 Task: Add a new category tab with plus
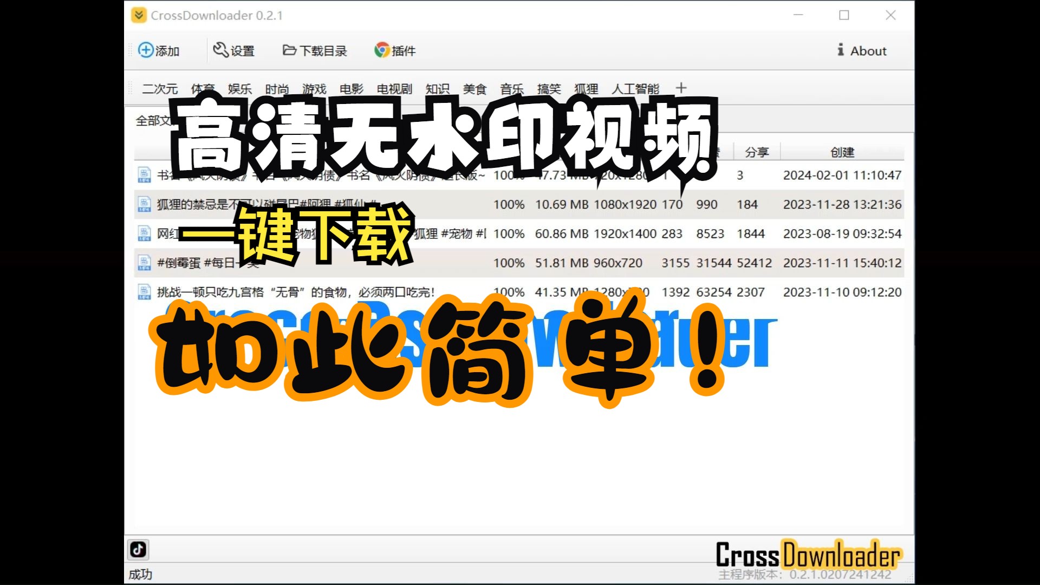(x=681, y=88)
